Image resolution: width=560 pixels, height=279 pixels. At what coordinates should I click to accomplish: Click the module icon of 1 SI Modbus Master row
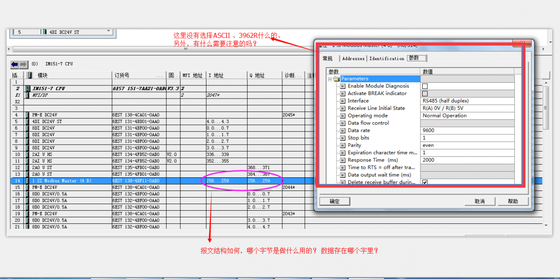pyautogui.click(x=28, y=180)
